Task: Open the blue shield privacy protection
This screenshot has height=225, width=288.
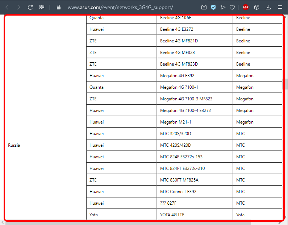Action: [213, 7]
